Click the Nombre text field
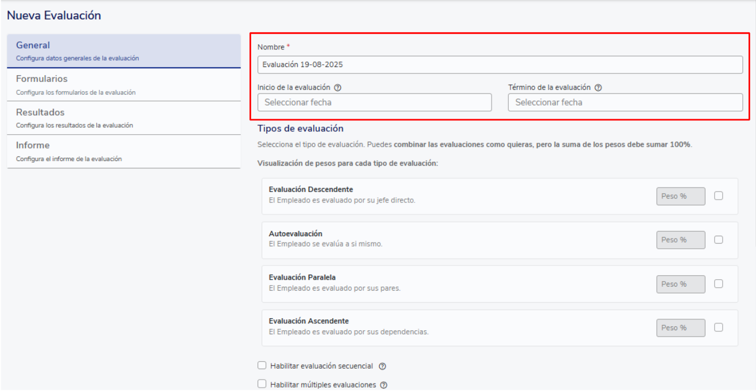756x391 pixels. [500, 65]
